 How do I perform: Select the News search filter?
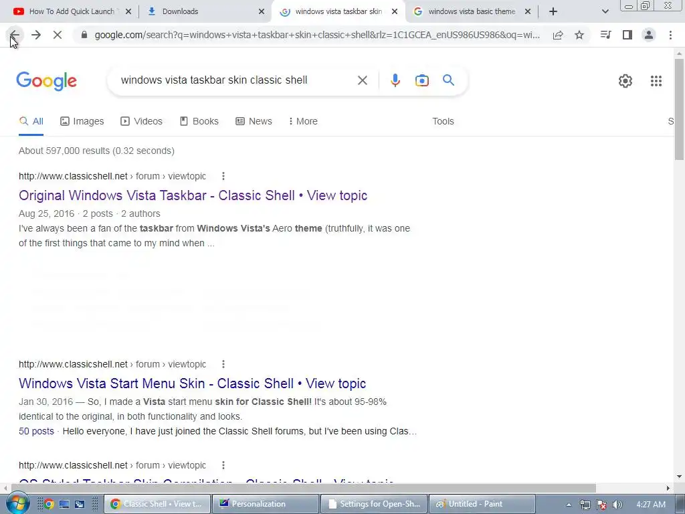[254, 121]
